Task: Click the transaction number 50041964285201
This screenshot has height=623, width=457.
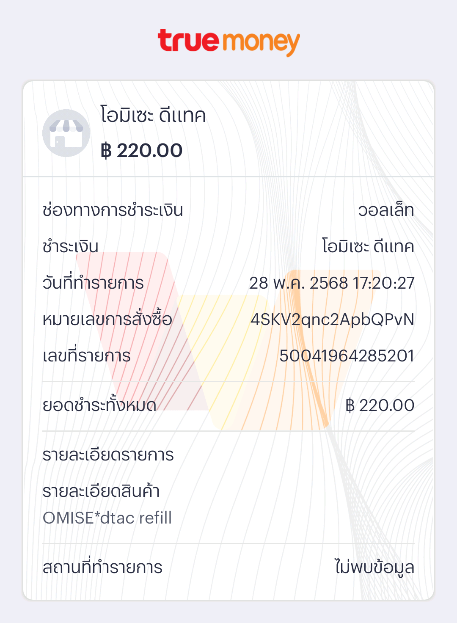Action: click(x=347, y=356)
